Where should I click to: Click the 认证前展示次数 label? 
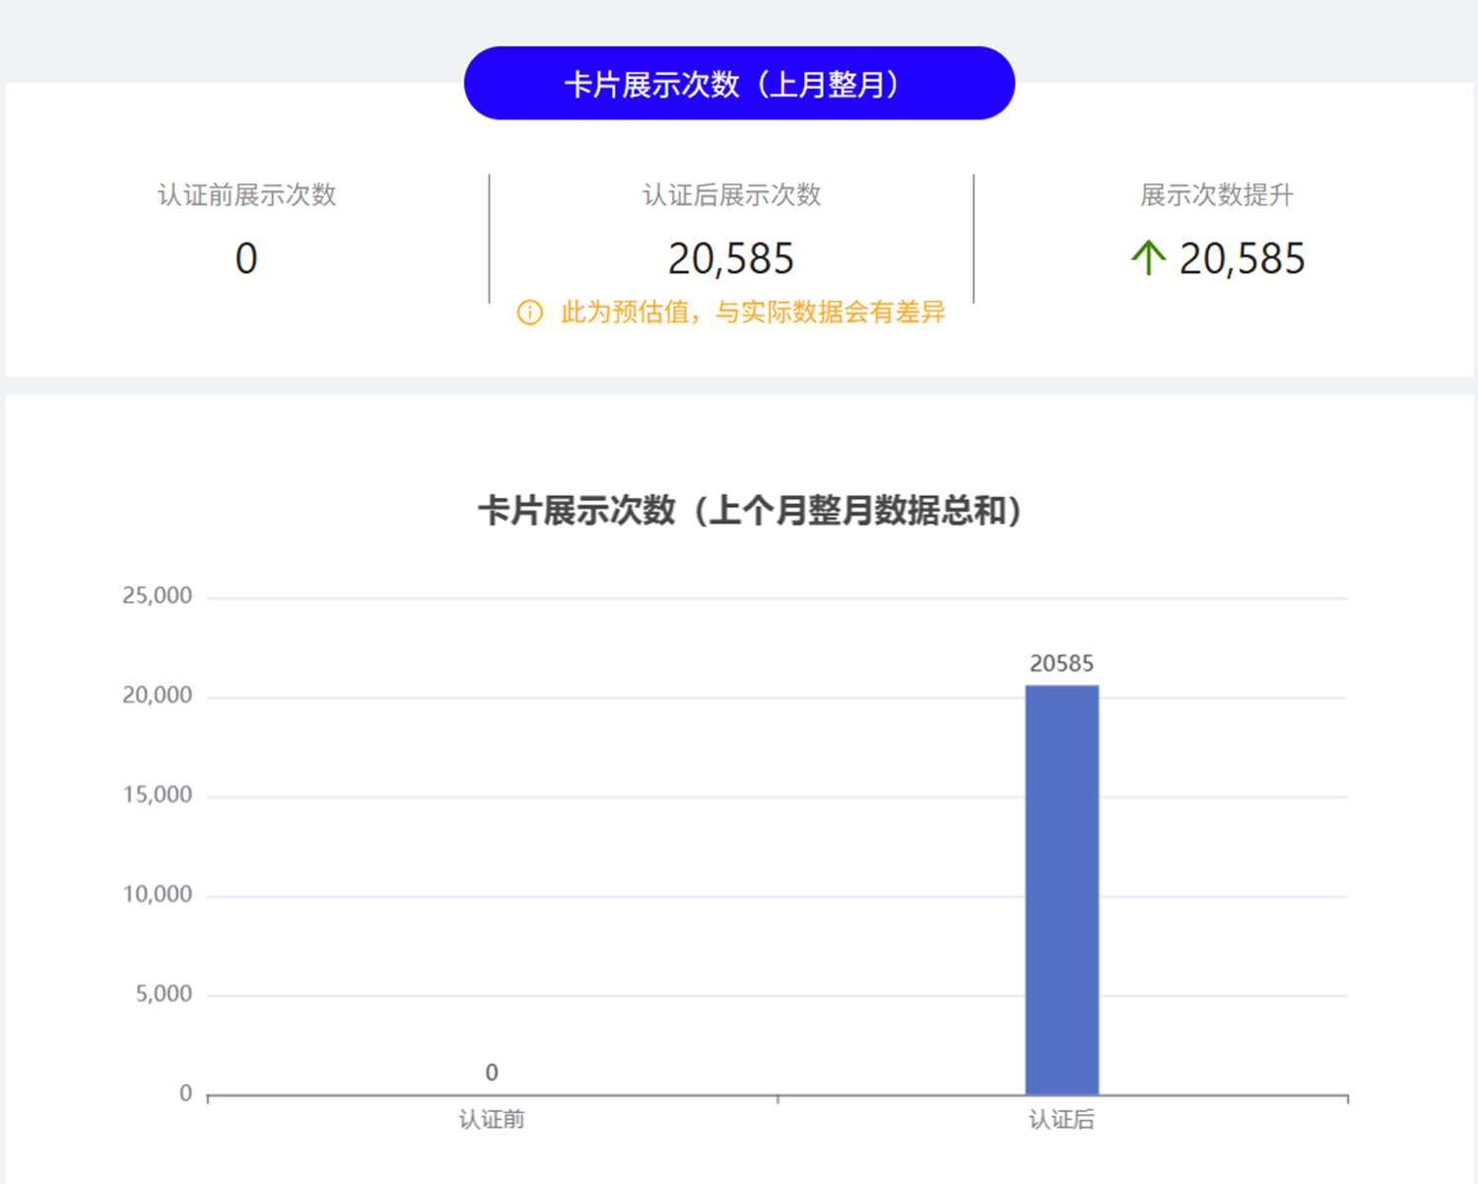point(246,195)
